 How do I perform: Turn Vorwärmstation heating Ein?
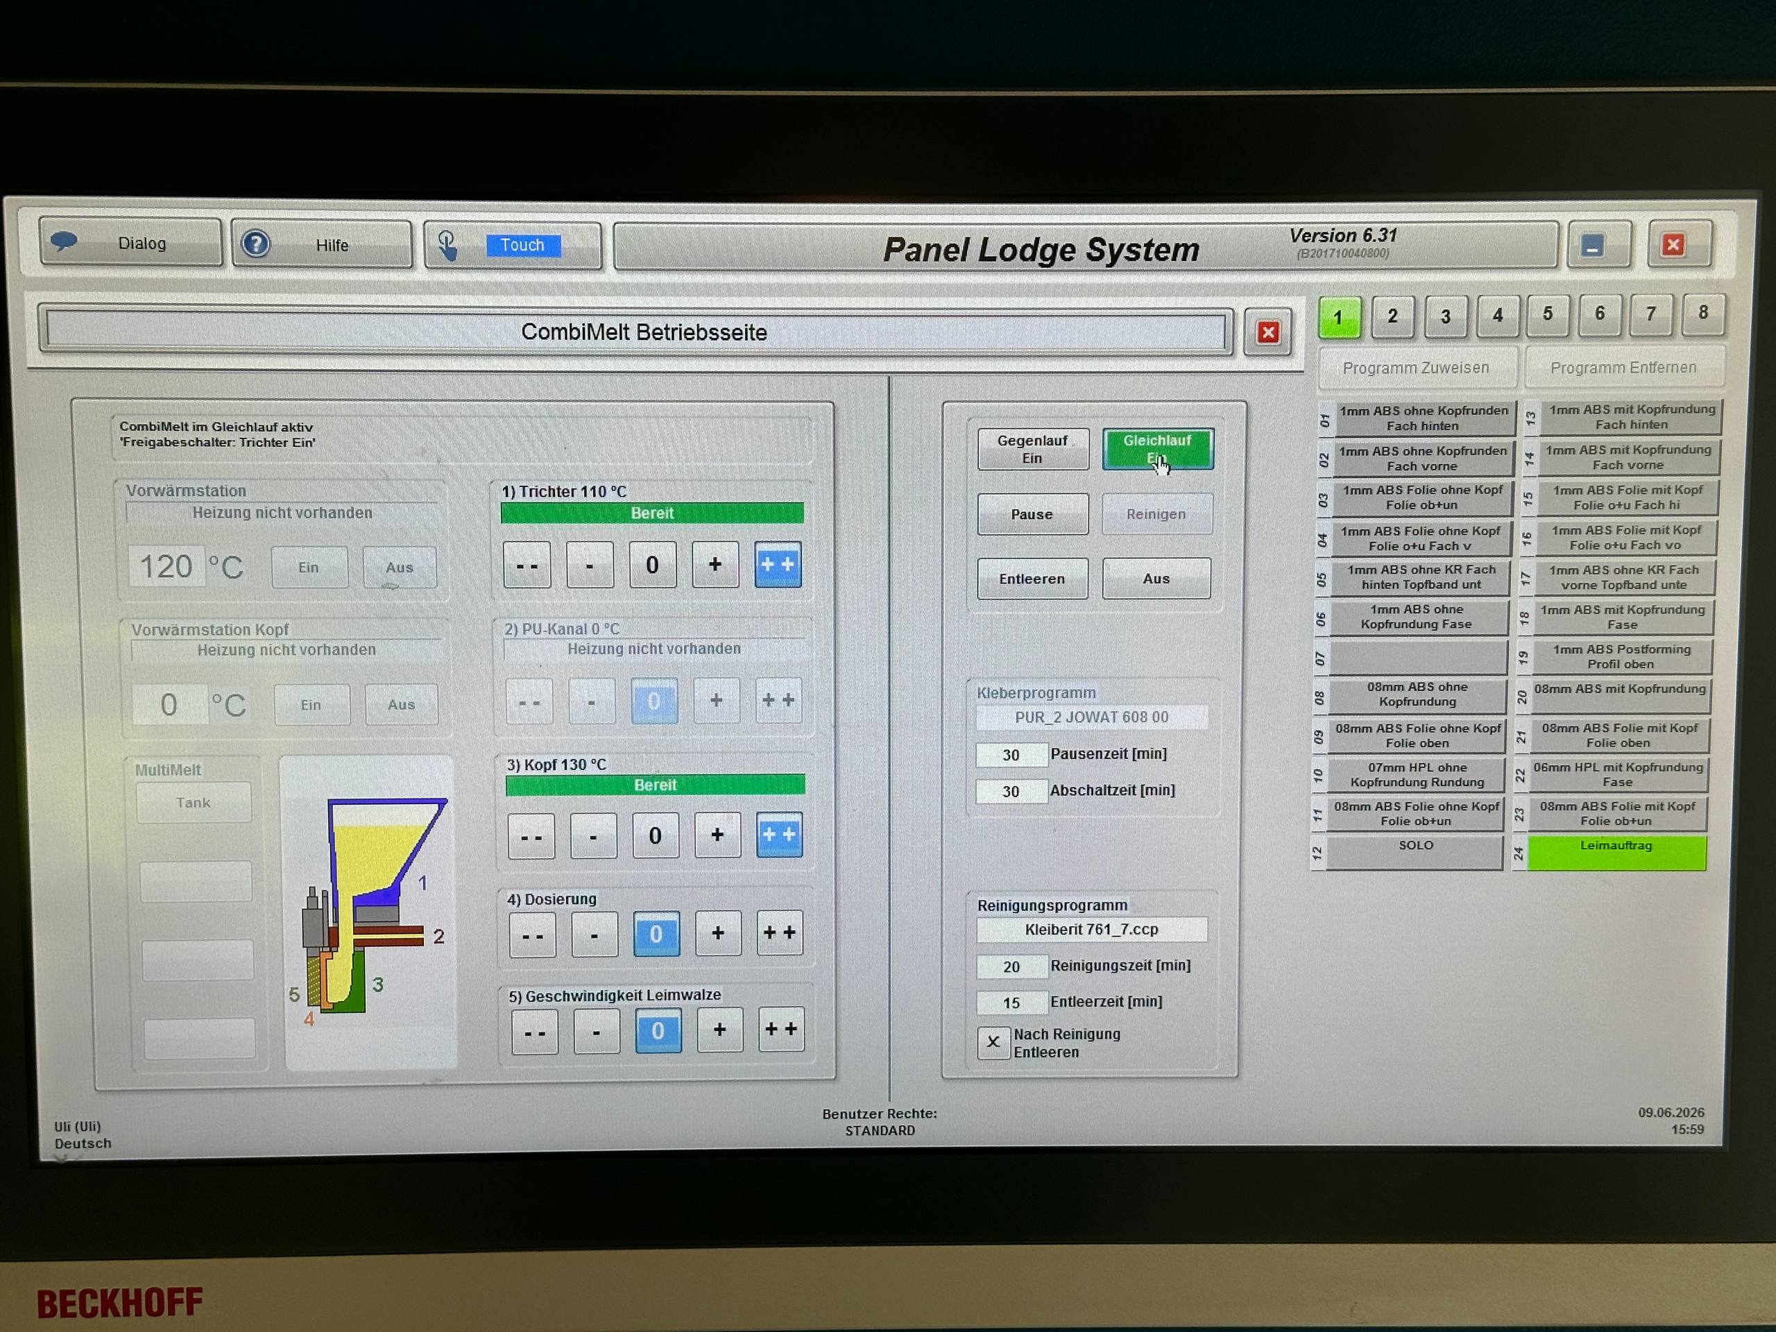tap(309, 567)
